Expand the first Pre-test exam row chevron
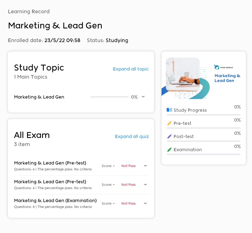Image resolution: width=252 pixels, height=233 pixels. (145, 166)
